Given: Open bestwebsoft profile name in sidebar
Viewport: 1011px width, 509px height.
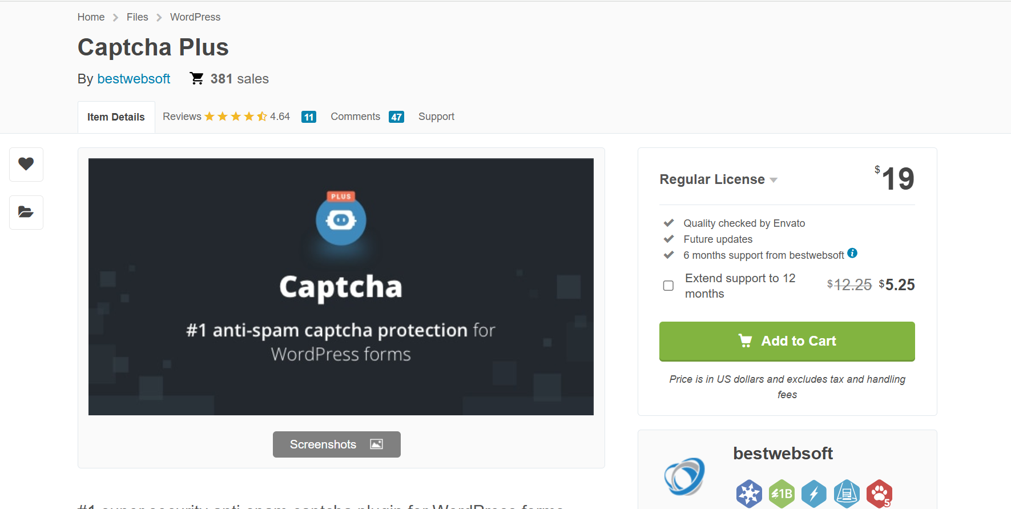Looking at the screenshot, I should [x=783, y=454].
